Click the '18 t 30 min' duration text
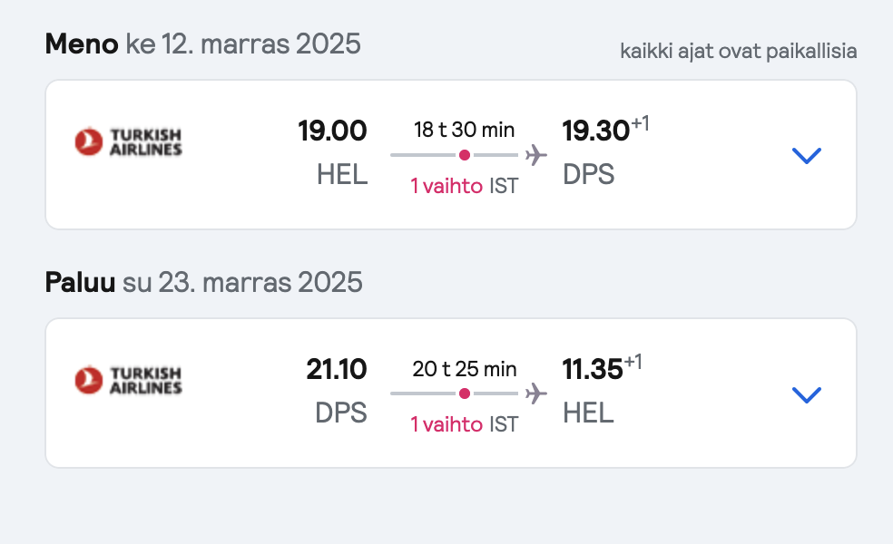Screen dimensions: 893x544 pos(464,130)
